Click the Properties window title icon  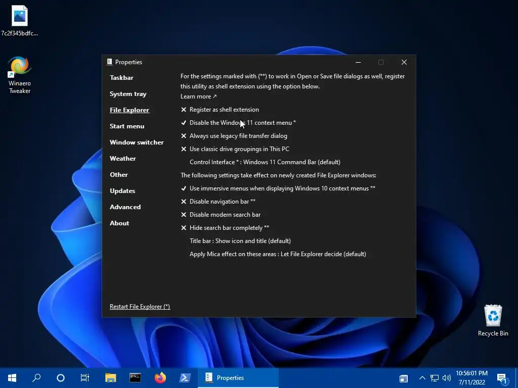(110, 62)
